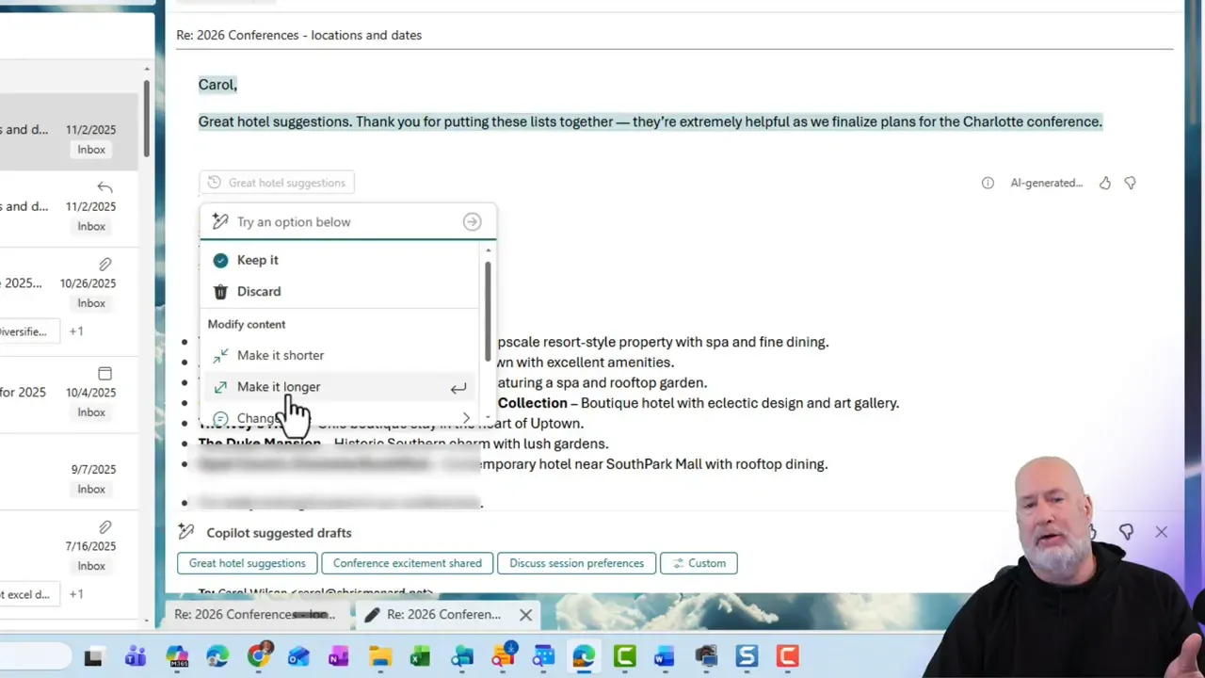This screenshot has height=678, width=1205.
Task: Open Microsoft Teams from the taskbar
Action: pyautogui.click(x=136, y=656)
